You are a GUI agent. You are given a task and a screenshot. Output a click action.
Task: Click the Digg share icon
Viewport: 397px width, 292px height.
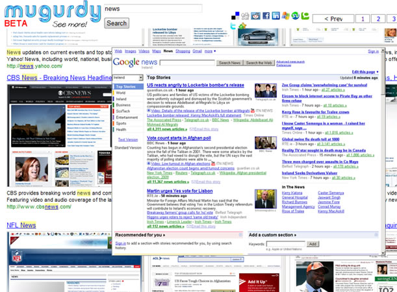pyautogui.click(x=245, y=16)
